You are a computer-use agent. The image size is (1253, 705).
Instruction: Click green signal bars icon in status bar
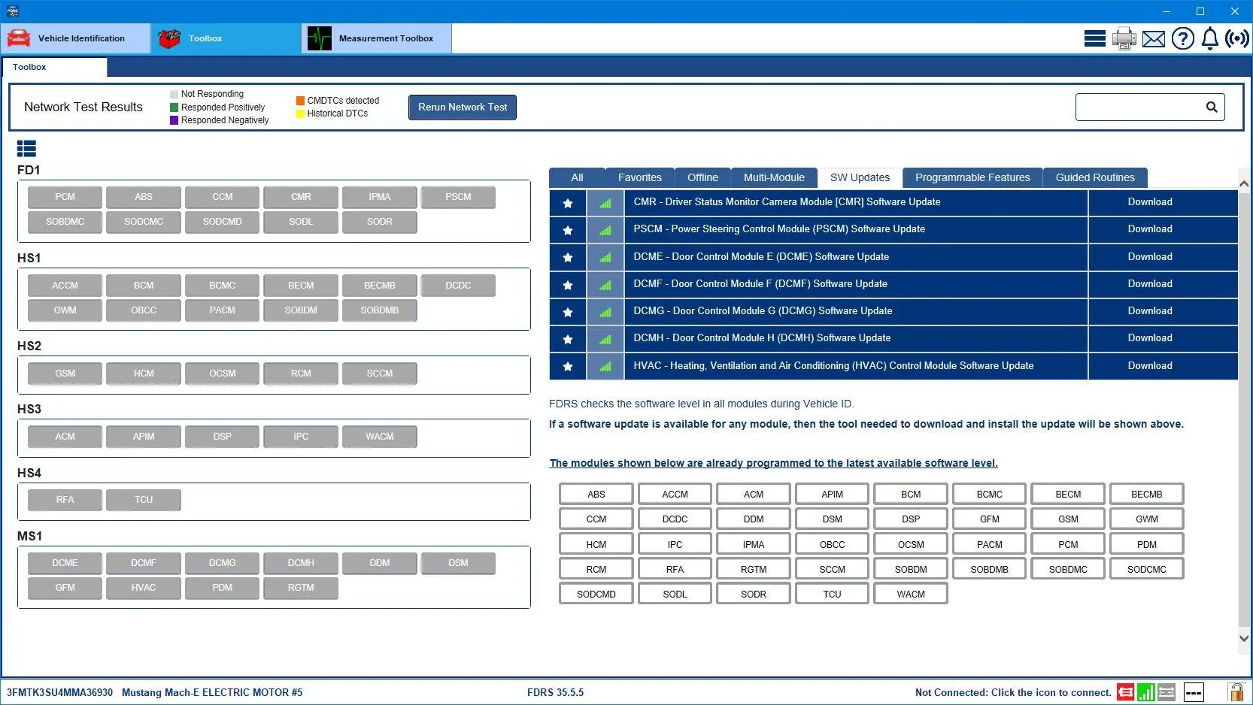1145,692
